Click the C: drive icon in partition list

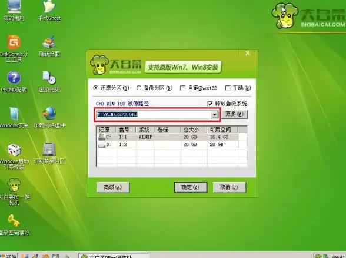(x=102, y=137)
